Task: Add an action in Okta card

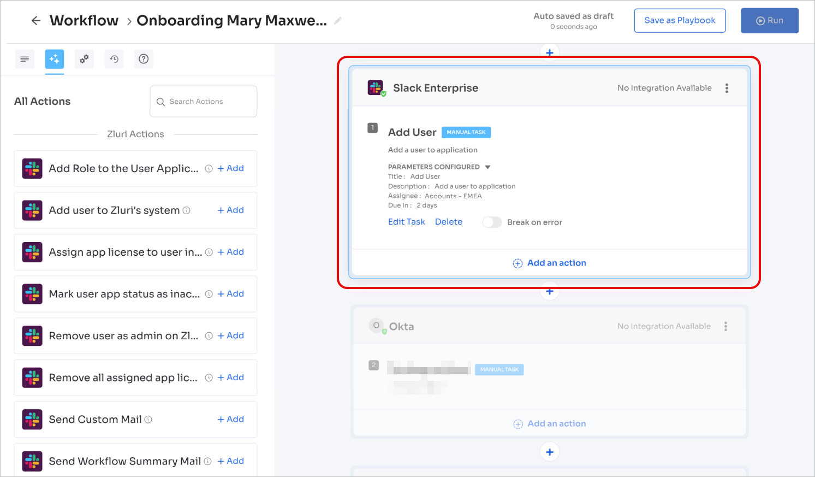Action: click(x=550, y=424)
